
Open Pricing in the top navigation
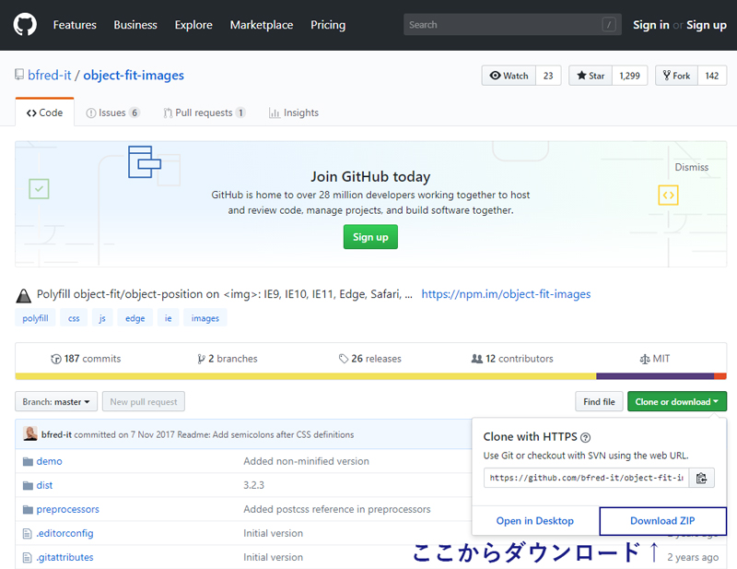(x=328, y=25)
